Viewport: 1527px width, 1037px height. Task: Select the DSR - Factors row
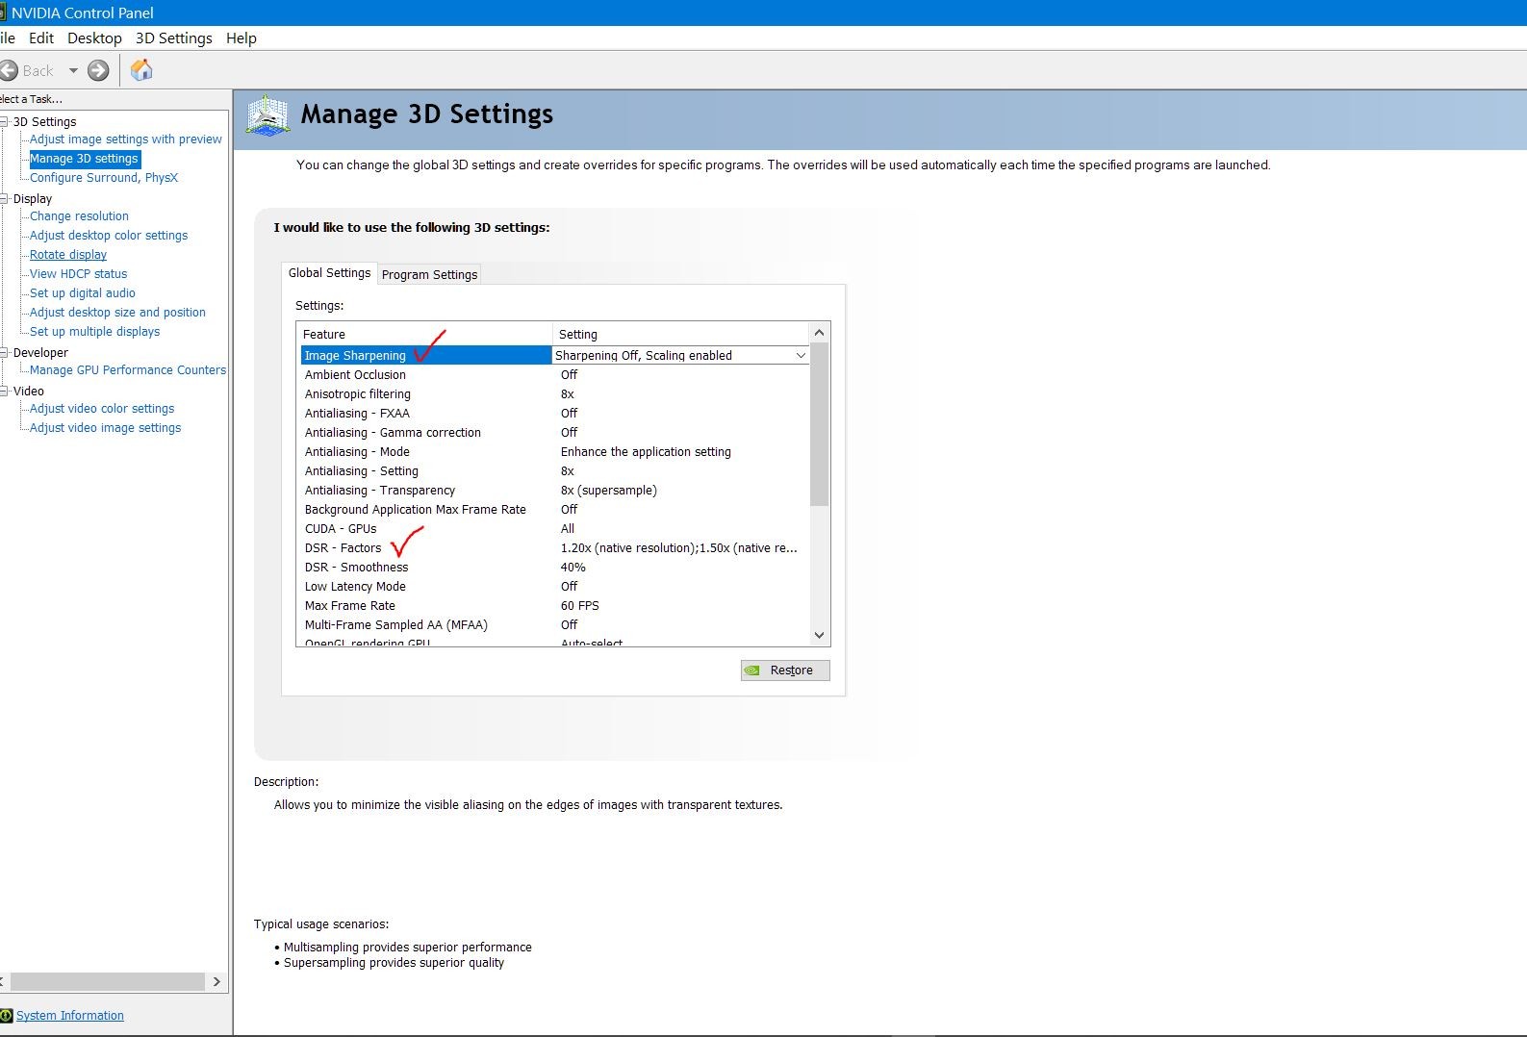555,548
